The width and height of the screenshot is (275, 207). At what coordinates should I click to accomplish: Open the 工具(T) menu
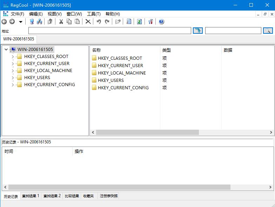tap(94, 14)
